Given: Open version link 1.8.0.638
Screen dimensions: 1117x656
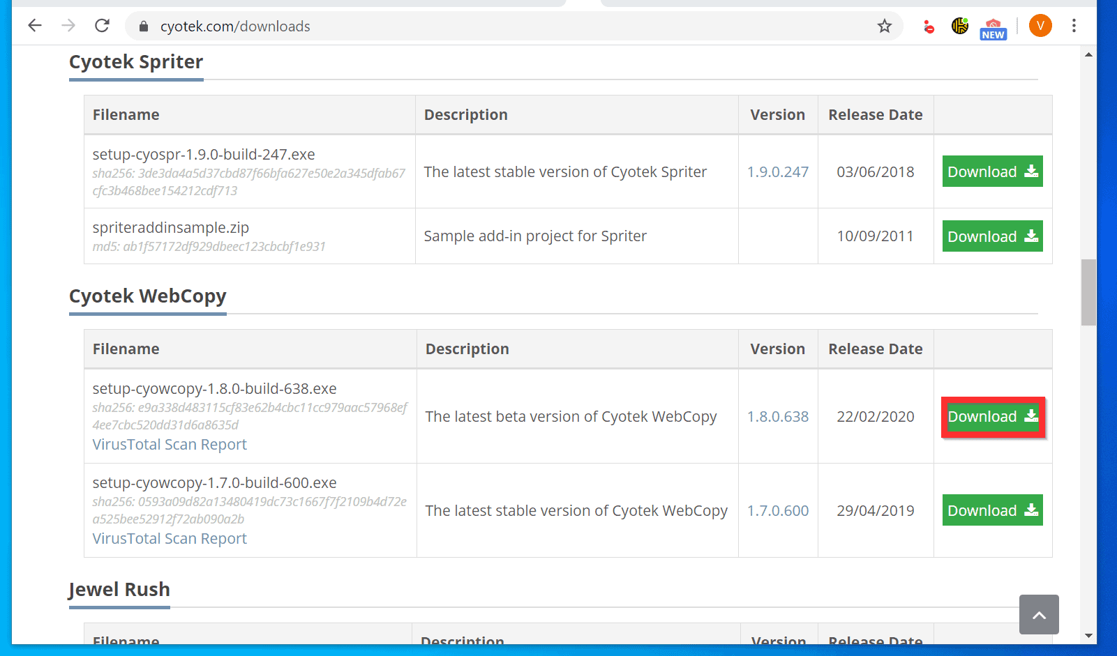Looking at the screenshot, I should [x=778, y=417].
